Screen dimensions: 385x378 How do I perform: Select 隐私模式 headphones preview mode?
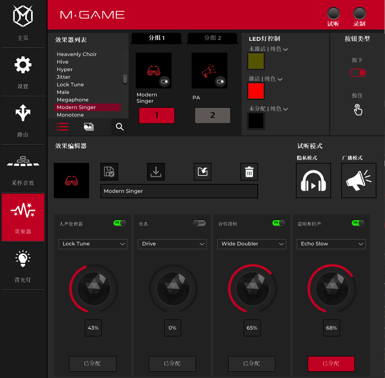coord(313,180)
